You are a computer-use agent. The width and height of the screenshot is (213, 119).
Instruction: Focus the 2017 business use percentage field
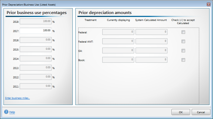(36, 31)
